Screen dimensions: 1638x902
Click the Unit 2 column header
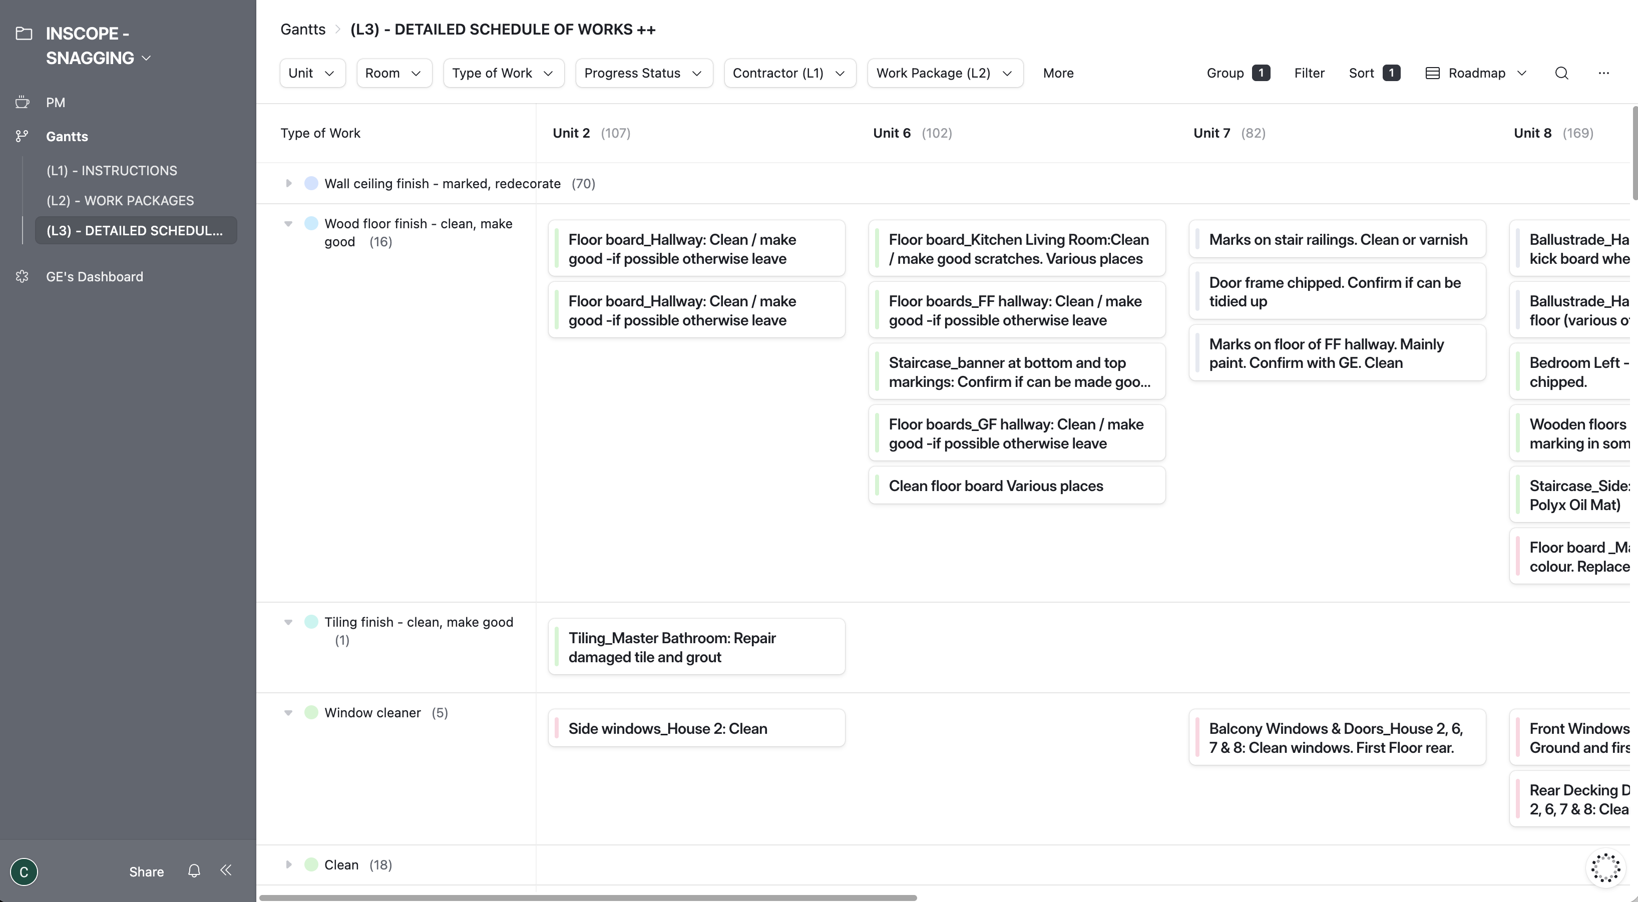(591, 133)
